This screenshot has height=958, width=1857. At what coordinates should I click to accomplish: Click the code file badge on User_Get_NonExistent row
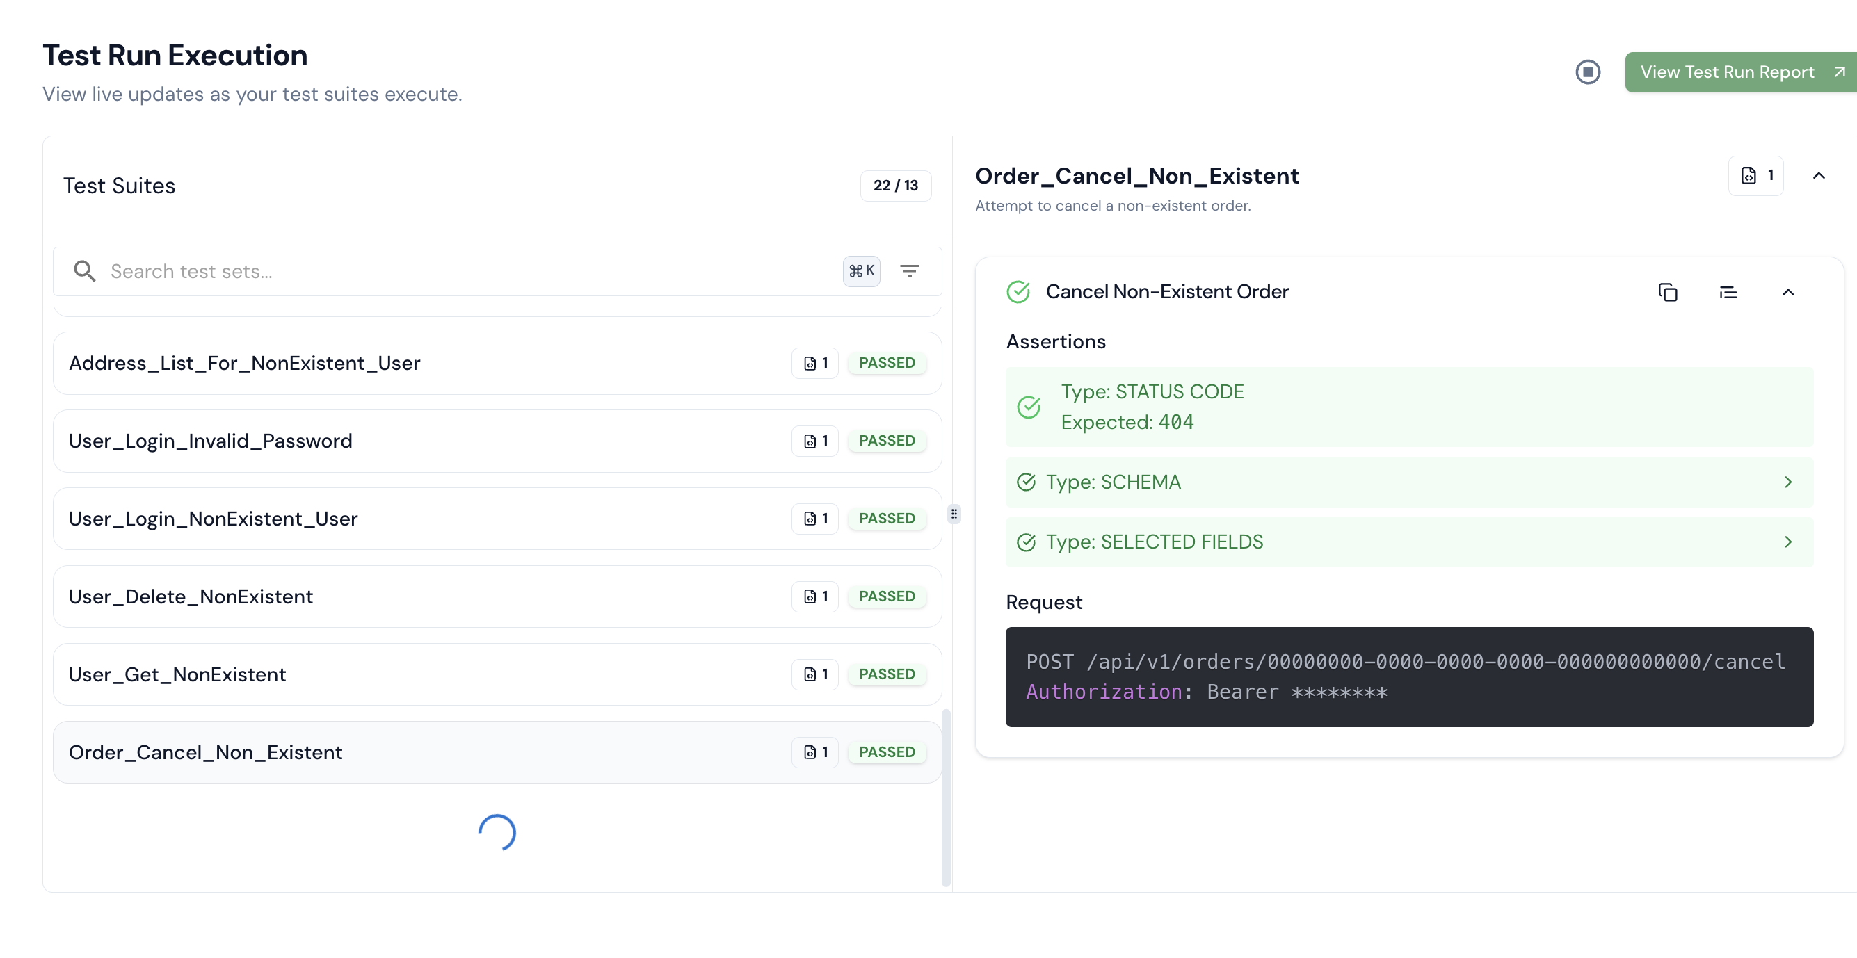click(814, 674)
